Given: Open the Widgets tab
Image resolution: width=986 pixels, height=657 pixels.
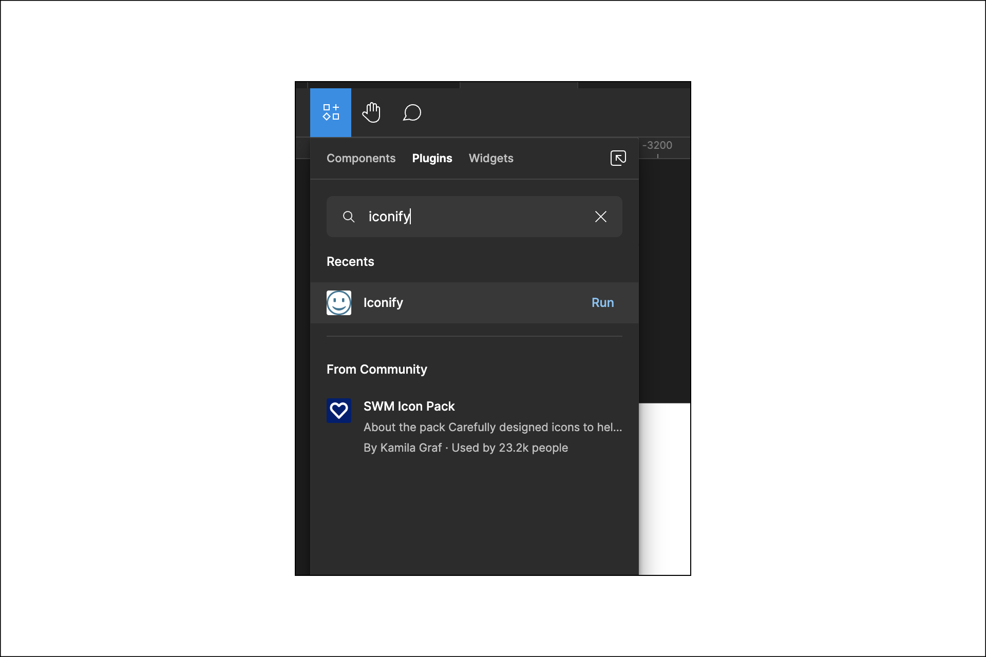Looking at the screenshot, I should click(x=491, y=158).
